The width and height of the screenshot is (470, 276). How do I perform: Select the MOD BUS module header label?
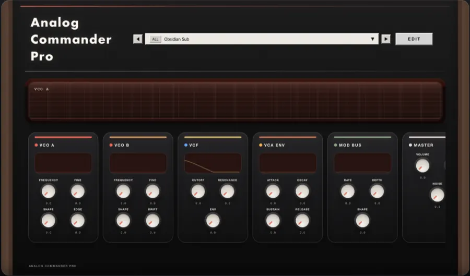click(350, 145)
